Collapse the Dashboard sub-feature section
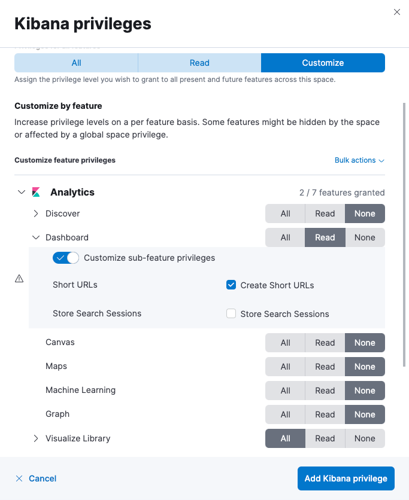The height and width of the screenshot is (500, 409). click(35, 237)
